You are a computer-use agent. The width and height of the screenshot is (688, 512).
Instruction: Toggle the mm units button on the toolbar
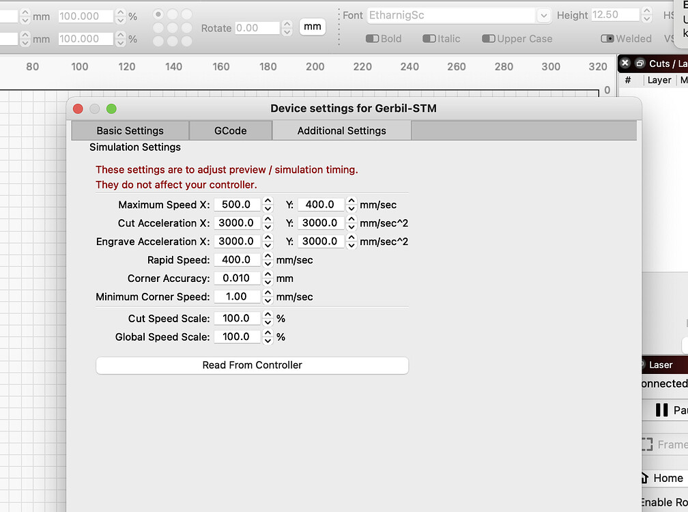pyautogui.click(x=312, y=27)
